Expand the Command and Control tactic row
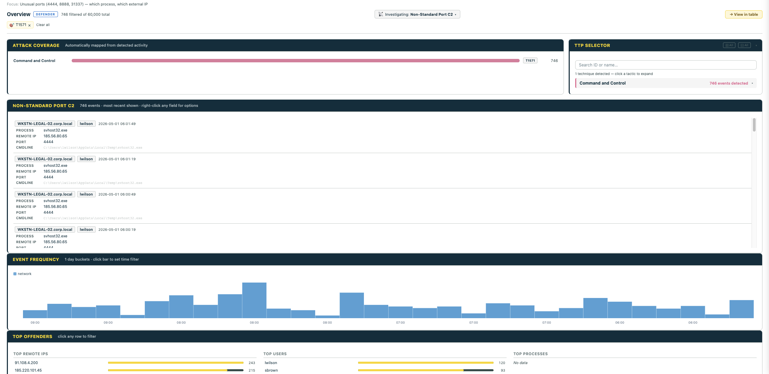 click(x=666, y=83)
